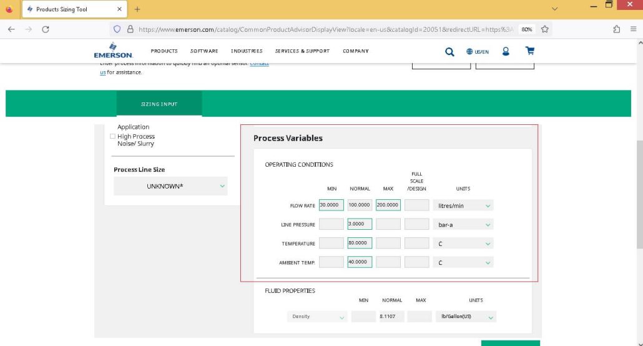
Task: Open the Services & Support menu
Action: [x=302, y=51]
